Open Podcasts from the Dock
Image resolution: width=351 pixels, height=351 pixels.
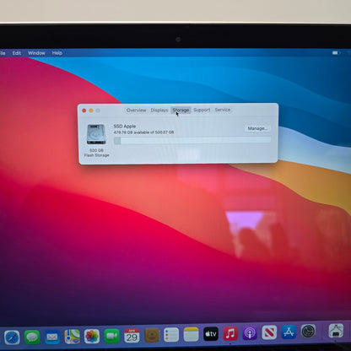[x=250, y=333]
